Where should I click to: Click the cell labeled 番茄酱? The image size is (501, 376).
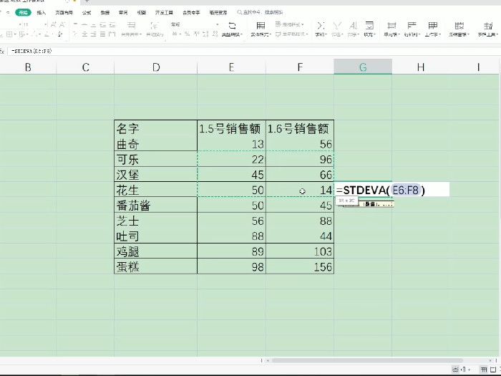(x=155, y=205)
